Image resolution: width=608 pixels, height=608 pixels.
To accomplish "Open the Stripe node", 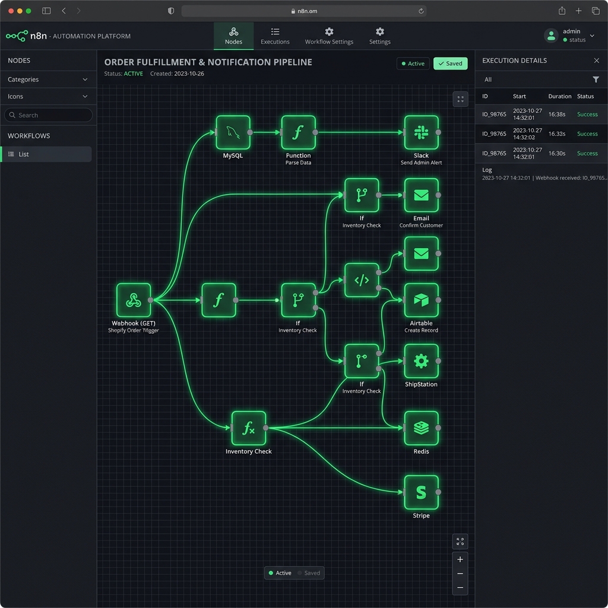I will point(421,492).
